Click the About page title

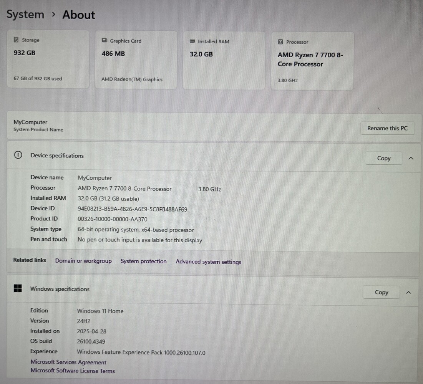tap(79, 15)
